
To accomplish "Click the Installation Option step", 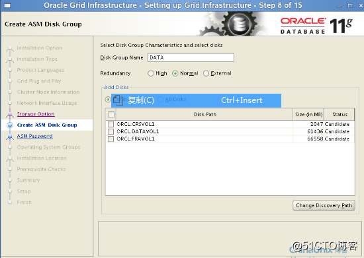I will [x=40, y=48].
